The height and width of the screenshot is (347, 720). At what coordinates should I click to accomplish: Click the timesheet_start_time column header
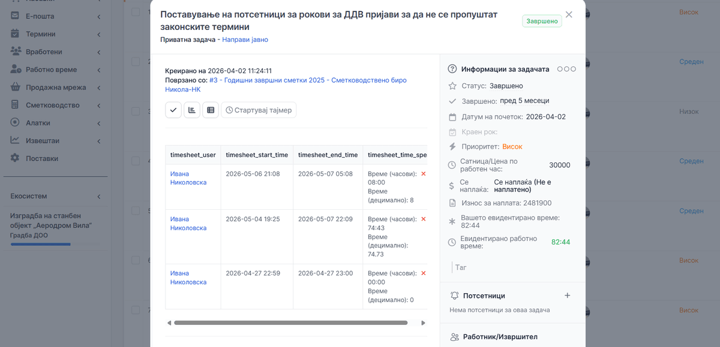pos(257,155)
